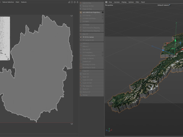This screenshot has width=183, height=137.
Task: Click the Paste UV command
Action: (91, 74)
